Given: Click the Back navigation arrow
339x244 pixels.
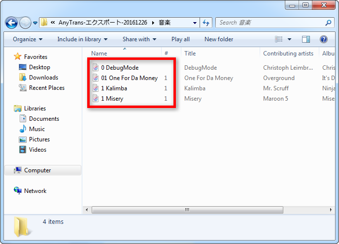Looking at the screenshot, I should tap(11, 23).
